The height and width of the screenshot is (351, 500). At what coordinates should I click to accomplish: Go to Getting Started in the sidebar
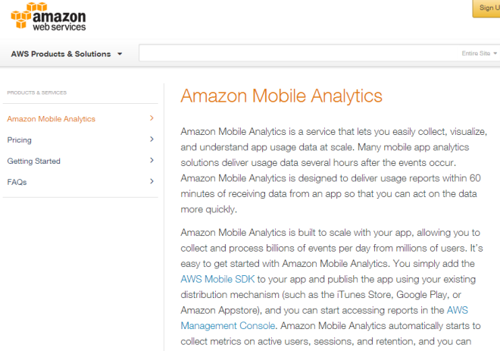34,161
